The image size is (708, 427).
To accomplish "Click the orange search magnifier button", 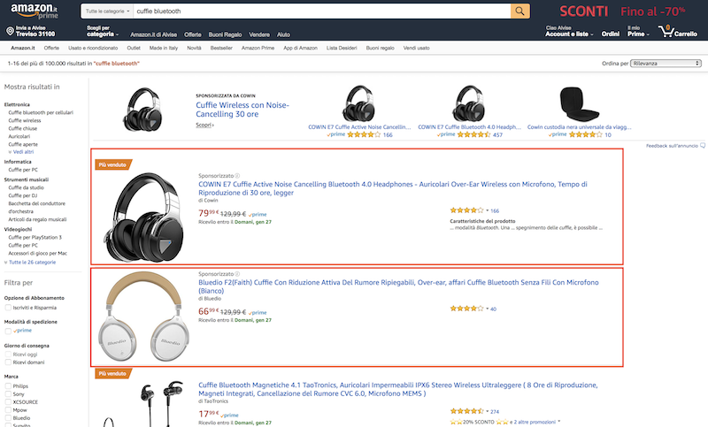I will [521, 11].
